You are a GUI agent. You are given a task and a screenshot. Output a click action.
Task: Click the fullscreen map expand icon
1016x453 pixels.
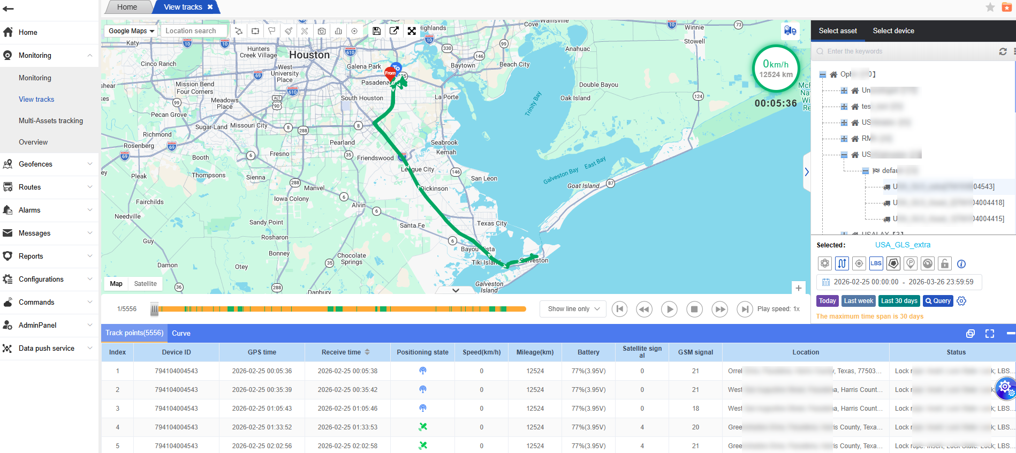pos(412,31)
